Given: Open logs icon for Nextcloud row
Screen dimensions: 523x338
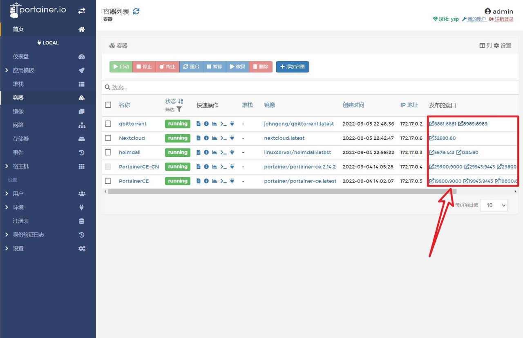Looking at the screenshot, I should 199,138.
